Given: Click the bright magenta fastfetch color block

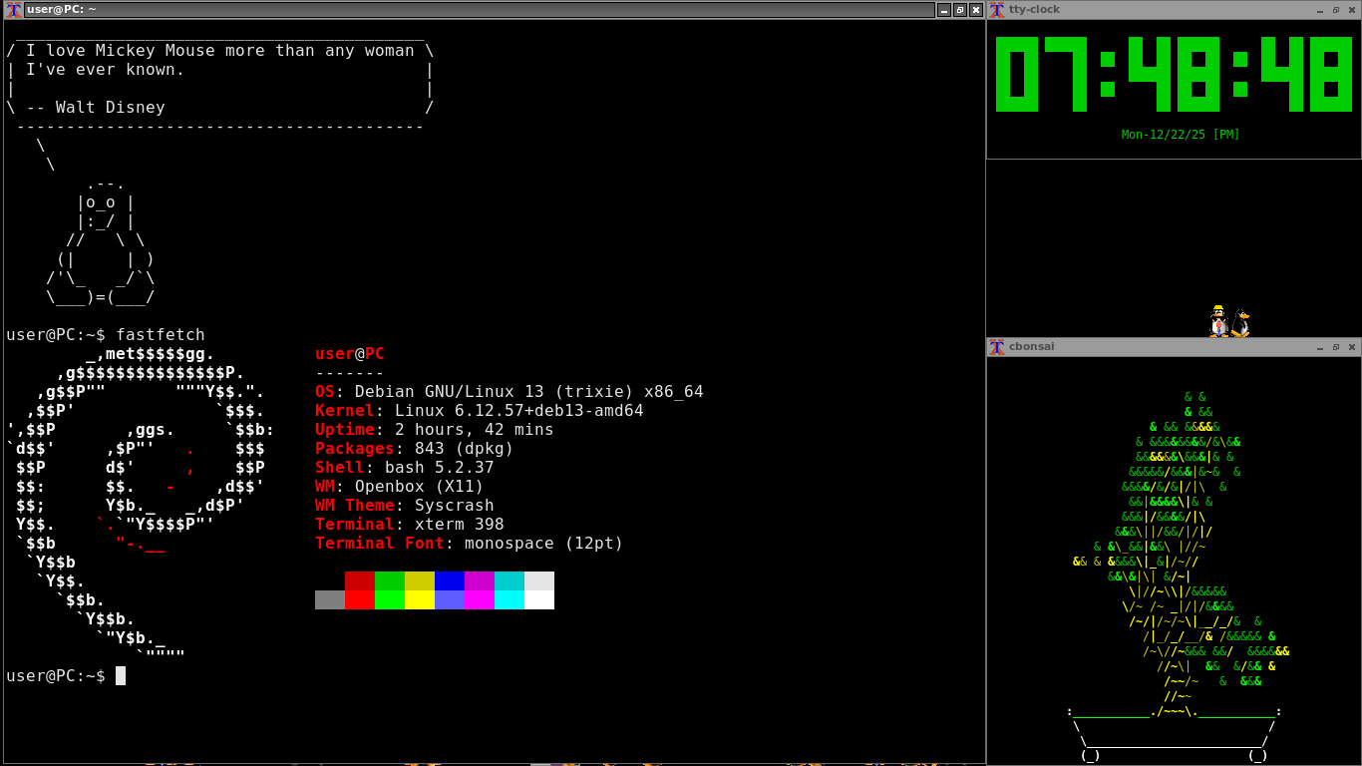Looking at the screenshot, I should [480, 599].
